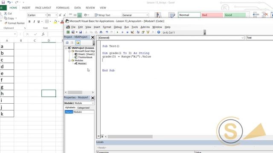
Task: Open the Excel FORMULAS ribbon tab
Action: tap(63, 8)
